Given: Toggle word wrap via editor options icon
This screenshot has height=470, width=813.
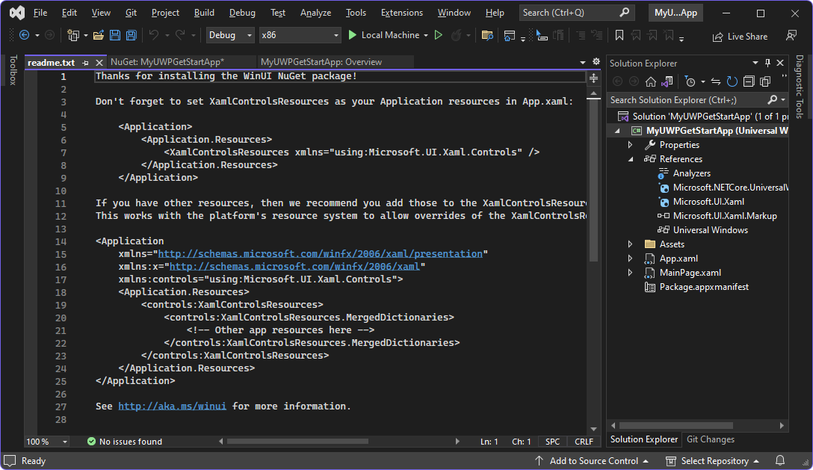Looking at the screenshot, I should (596, 63).
